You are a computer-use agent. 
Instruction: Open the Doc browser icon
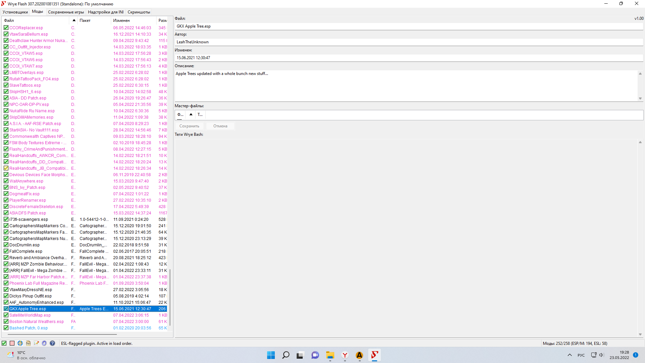(28, 343)
